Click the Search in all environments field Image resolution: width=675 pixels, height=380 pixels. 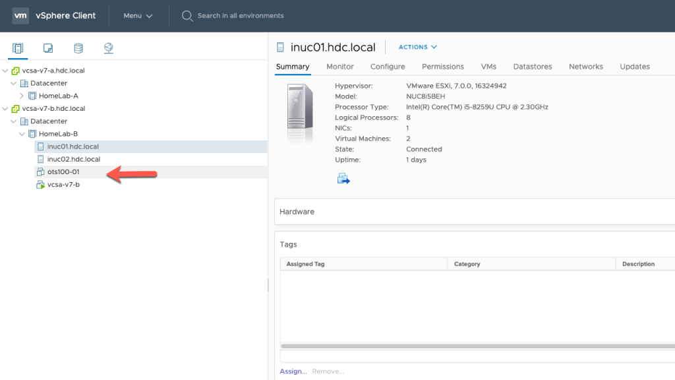click(241, 16)
